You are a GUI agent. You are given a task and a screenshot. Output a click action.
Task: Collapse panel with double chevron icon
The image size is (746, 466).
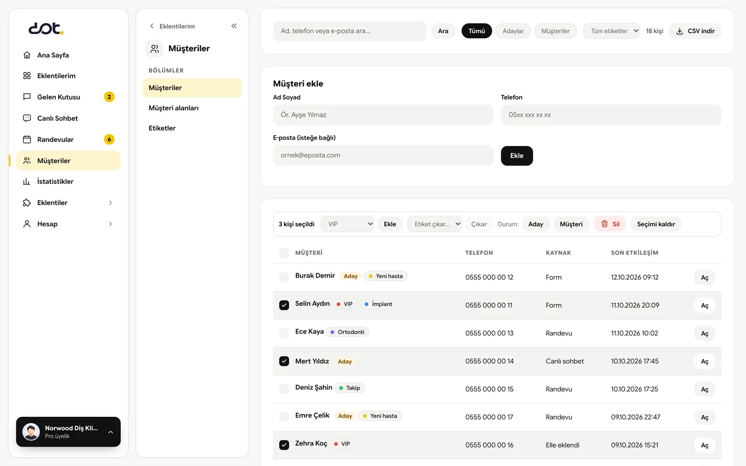click(x=234, y=26)
